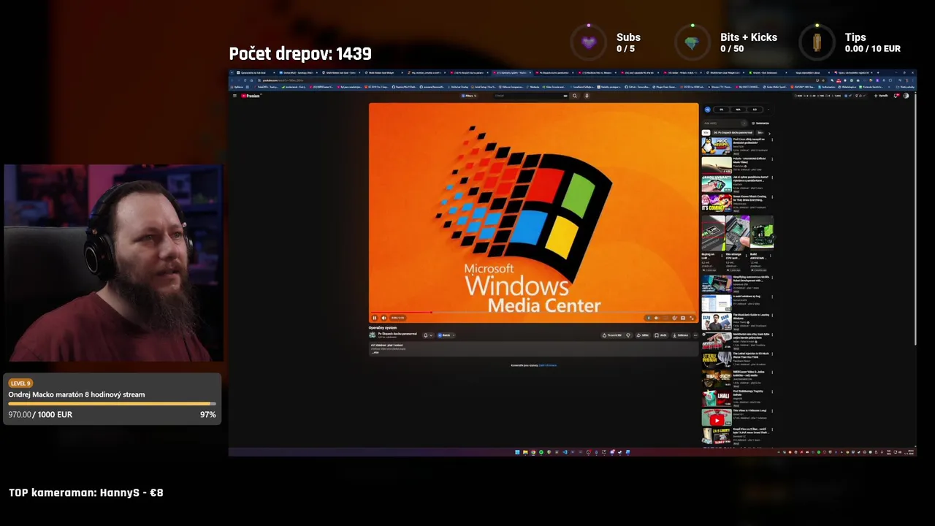Download the video with the Stiahnuť button

[x=681, y=335]
